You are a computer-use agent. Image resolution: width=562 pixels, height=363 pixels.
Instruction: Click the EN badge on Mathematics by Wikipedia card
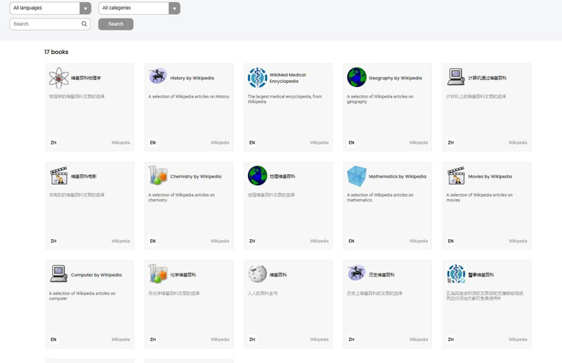(351, 241)
